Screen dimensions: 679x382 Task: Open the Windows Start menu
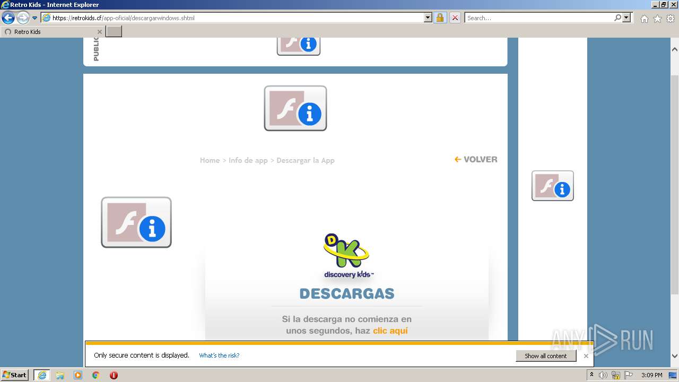[15, 375]
